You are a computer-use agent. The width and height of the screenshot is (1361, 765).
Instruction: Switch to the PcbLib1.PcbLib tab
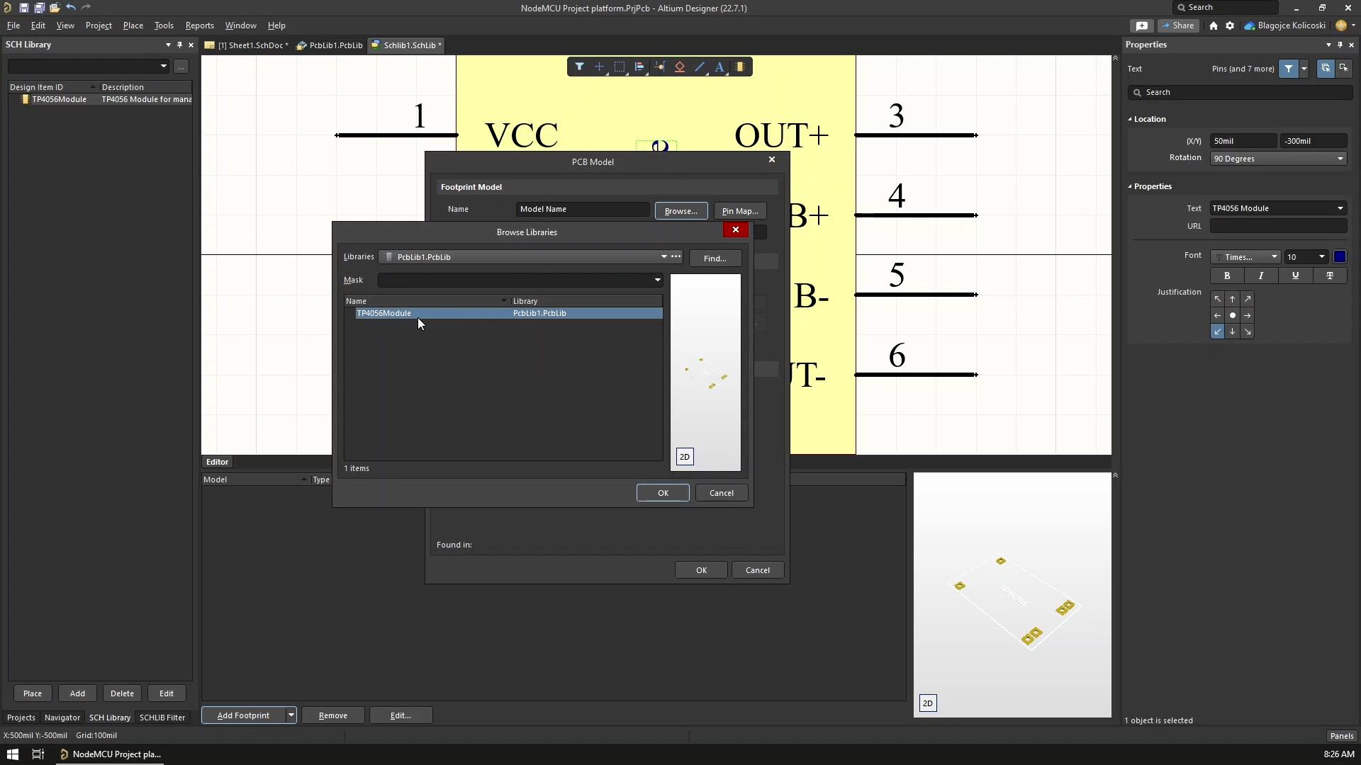(330, 45)
